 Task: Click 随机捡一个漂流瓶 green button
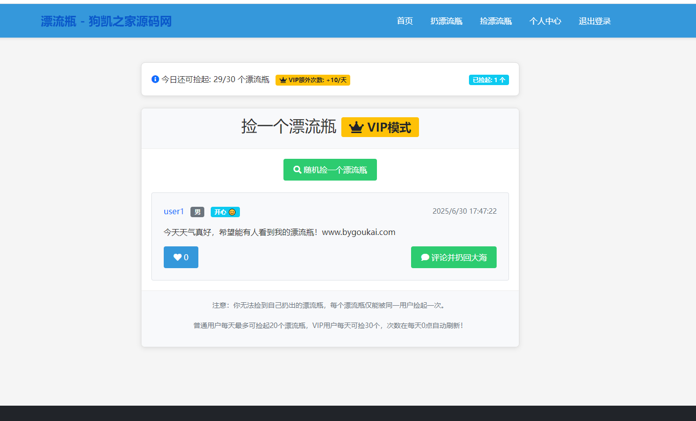pyautogui.click(x=330, y=170)
